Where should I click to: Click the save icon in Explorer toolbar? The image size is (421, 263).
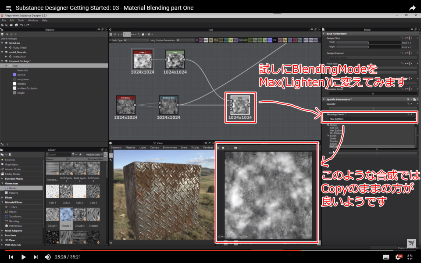3,34
